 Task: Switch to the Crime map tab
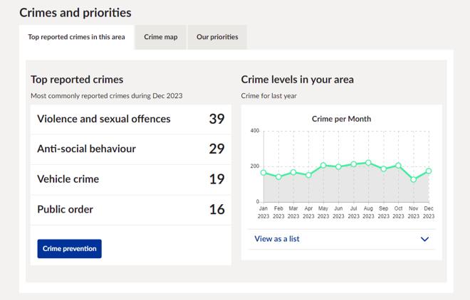(160, 37)
